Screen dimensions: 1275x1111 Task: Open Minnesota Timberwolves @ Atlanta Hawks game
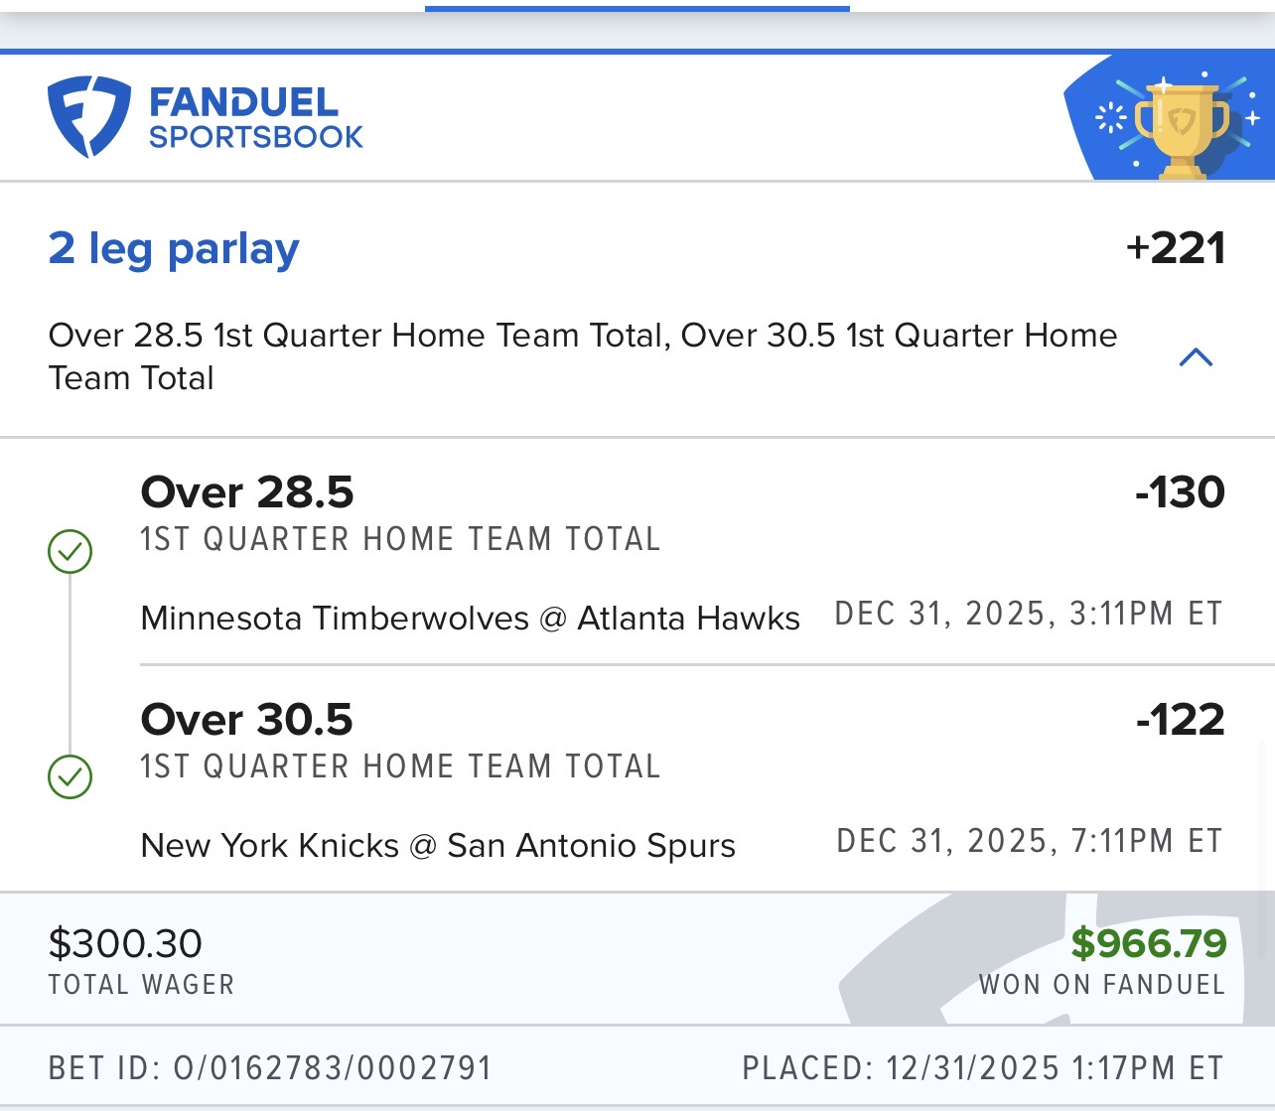pos(470,619)
